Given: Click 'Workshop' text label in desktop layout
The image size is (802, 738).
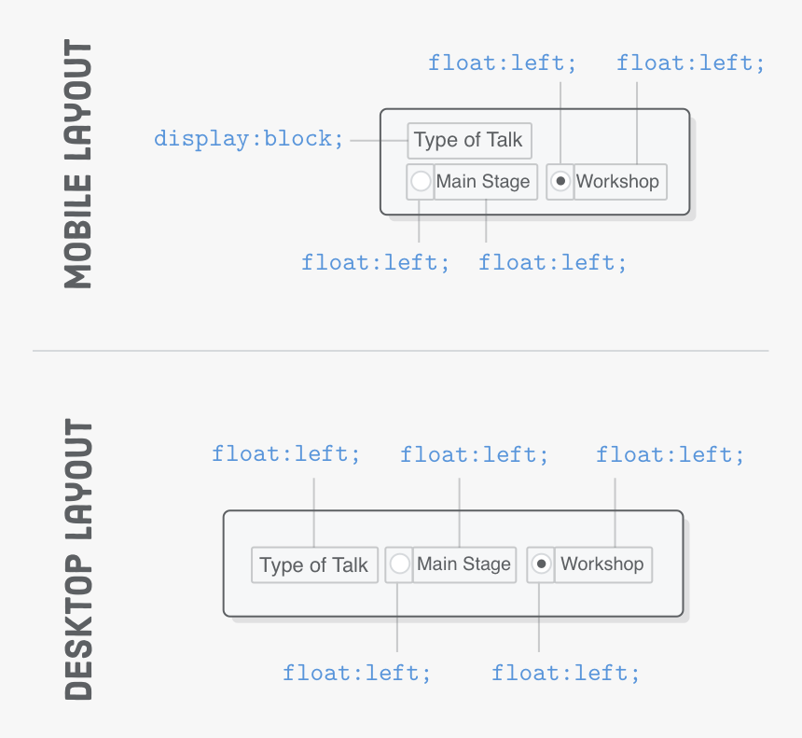Looking at the screenshot, I should click(x=602, y=564).
